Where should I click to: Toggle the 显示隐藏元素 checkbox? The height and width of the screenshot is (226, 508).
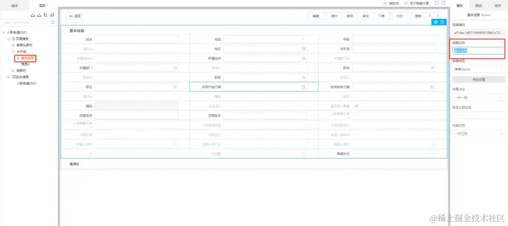(405, 3)
